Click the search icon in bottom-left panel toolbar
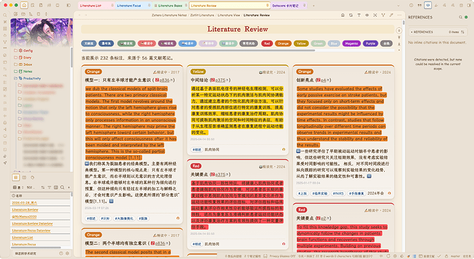The height and width of the screenshot is (259, 474). [63, 188]
